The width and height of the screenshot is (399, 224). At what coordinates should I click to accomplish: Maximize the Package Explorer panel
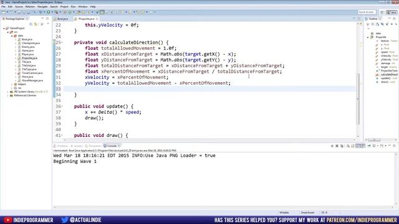[47, 19]
